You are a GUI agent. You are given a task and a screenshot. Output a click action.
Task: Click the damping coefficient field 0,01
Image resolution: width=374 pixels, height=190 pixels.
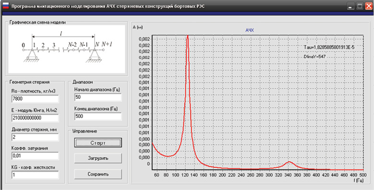click(35, 156)
